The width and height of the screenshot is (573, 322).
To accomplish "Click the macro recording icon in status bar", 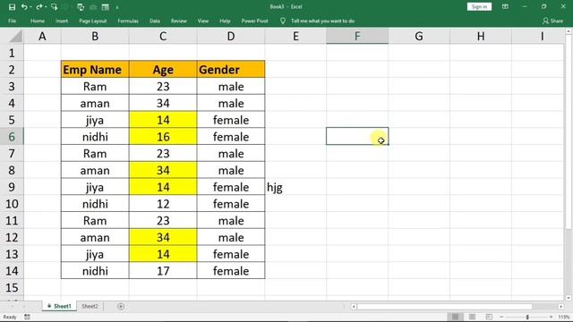I will 27,317.
